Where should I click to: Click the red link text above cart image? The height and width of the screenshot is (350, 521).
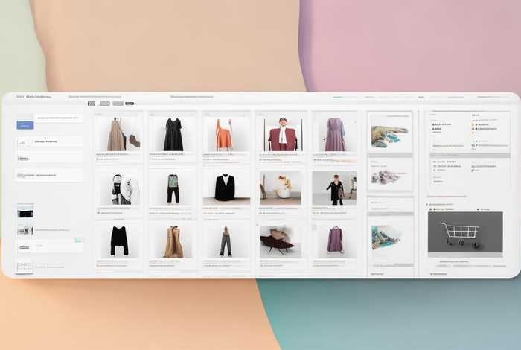point(447,203)
